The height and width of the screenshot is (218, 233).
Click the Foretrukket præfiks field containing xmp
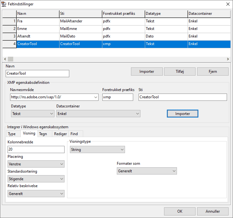coord(118,97)
